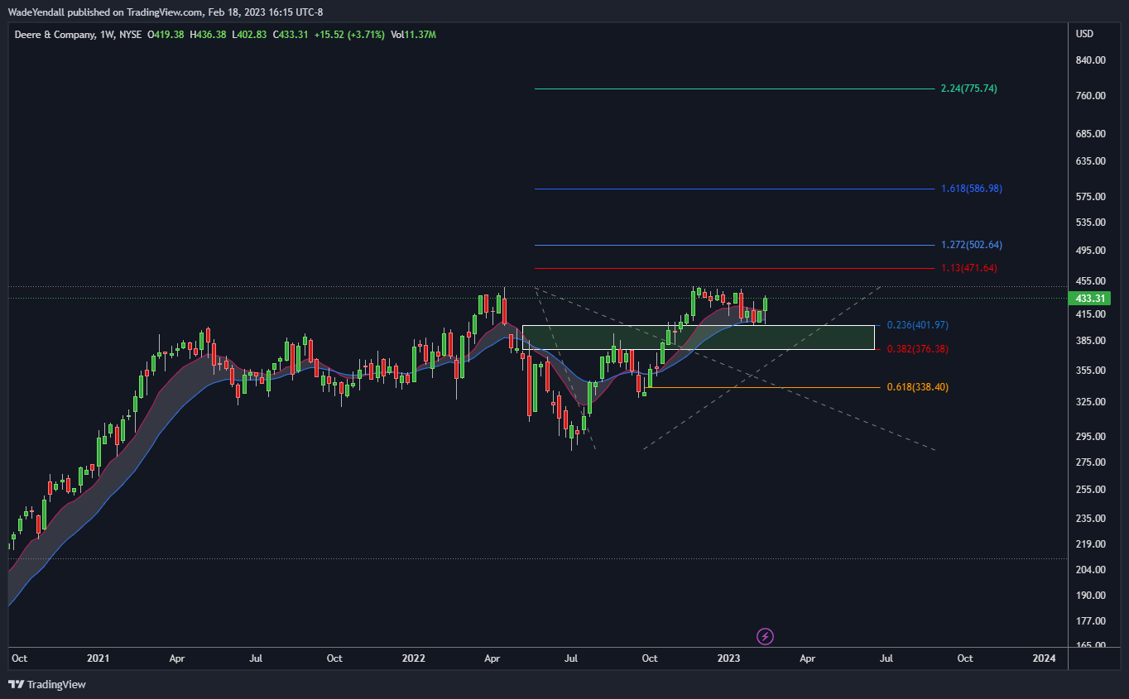Click the 575.00 price axis label

(x=1090, y=197)
